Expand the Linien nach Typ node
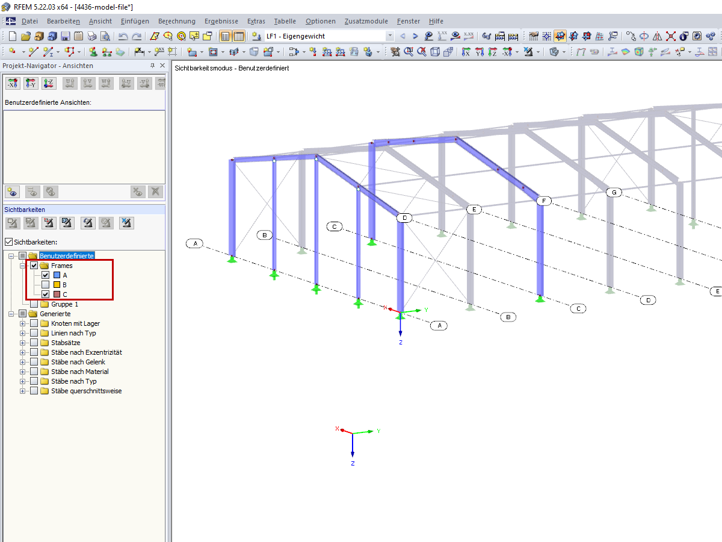 23,333
